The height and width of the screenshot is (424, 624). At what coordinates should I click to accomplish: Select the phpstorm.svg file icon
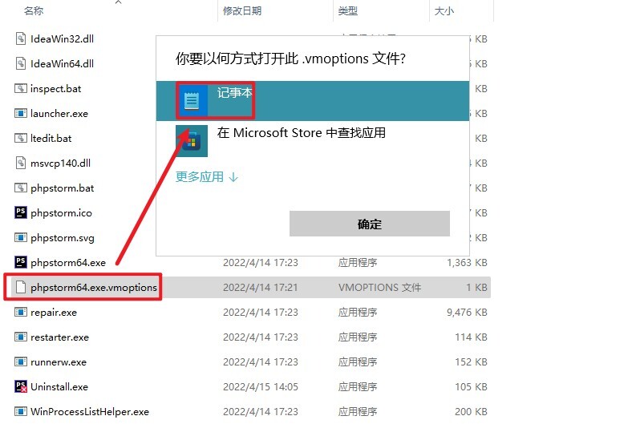(21, 237)
